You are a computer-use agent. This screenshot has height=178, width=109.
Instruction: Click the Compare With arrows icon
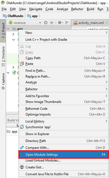pyautogui.click(x=22, y=147)
